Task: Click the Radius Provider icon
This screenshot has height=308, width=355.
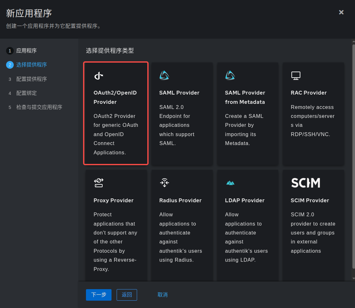Action: coord(165,183)
